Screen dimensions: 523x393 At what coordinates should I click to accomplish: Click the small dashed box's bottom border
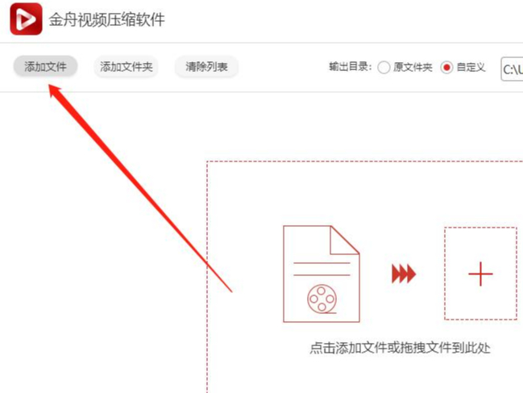[480, 320]
